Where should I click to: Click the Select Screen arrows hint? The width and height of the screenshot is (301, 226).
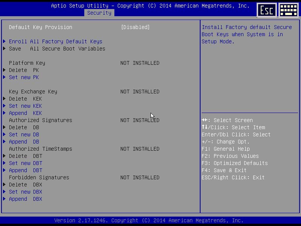227,120
